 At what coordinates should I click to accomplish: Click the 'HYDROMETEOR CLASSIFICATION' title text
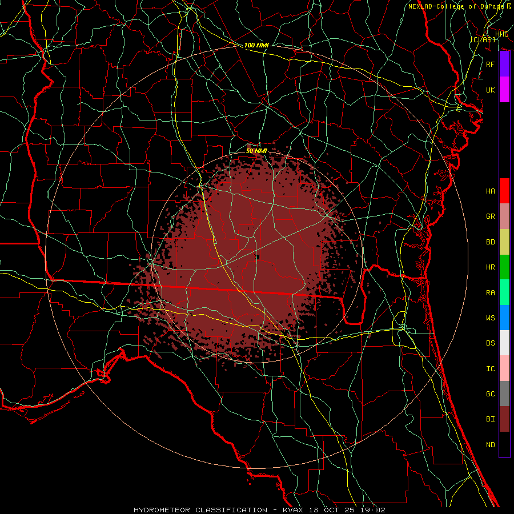pos(200,510)
